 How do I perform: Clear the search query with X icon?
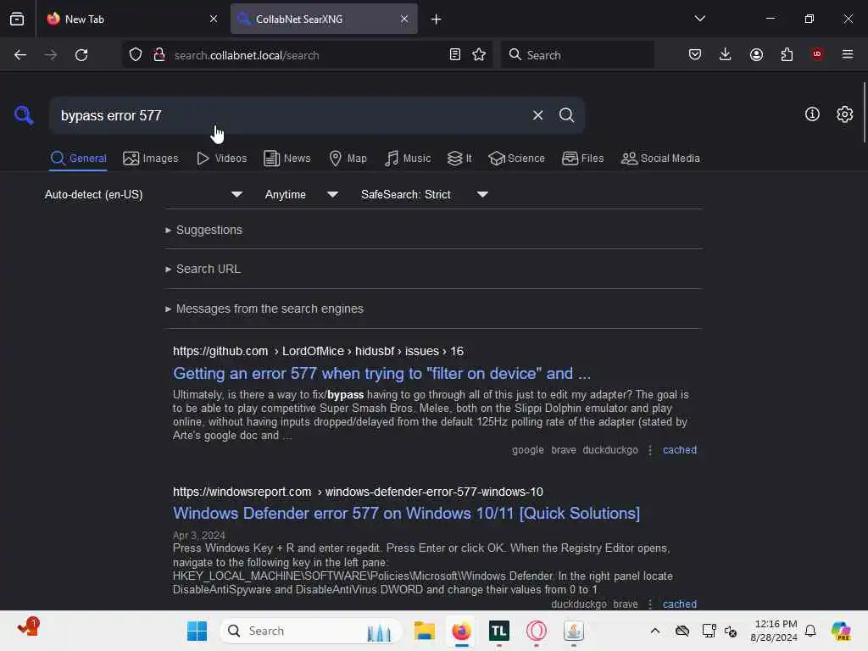coord(537,115)
